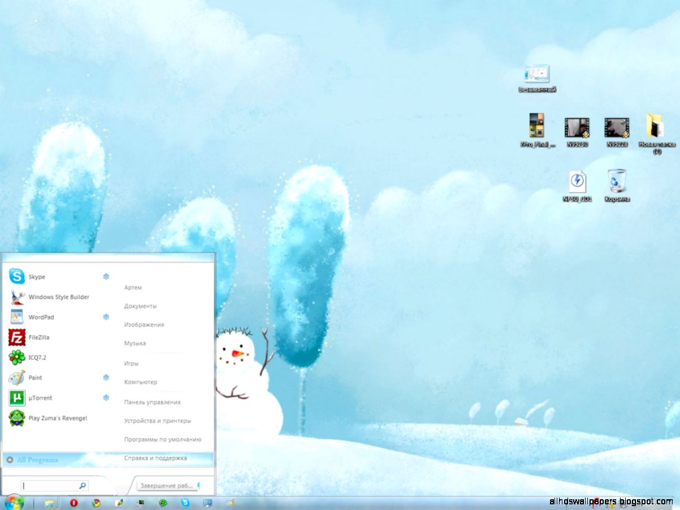Open shutdown options arrow beside Завершение работы
The width and height of the screenshot is (680, 510).
click(199, 485)
